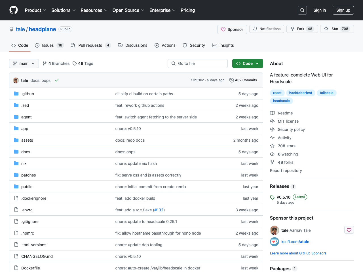363x272 pixels.
Task: Open the 4 Branches link
Action: [56, 63]
